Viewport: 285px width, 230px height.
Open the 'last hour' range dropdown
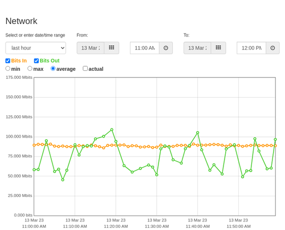36,48
